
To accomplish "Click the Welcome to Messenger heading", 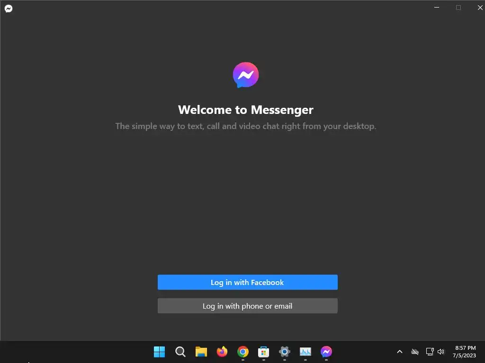I will (x=246, y=110).
